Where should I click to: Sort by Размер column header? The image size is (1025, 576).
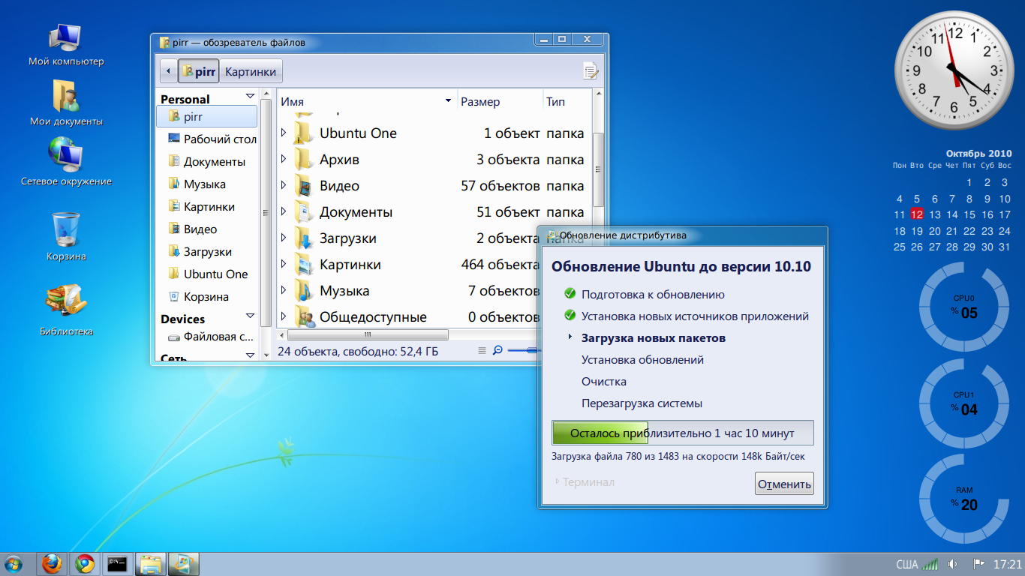[x=500, y=101]
